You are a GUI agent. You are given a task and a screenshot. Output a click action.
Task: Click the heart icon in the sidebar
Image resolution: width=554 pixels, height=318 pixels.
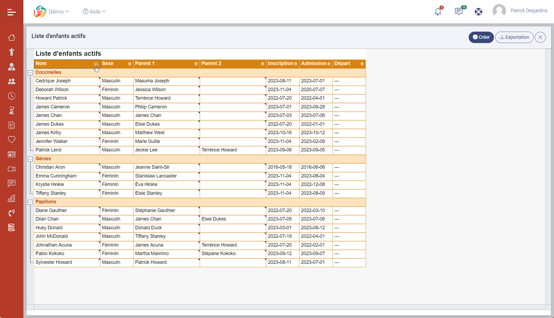pos(12,140)
